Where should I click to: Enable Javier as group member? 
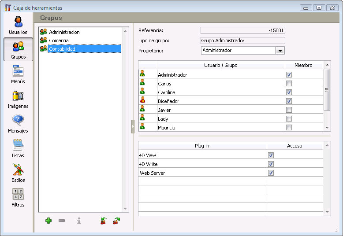(x=289, y=110)
